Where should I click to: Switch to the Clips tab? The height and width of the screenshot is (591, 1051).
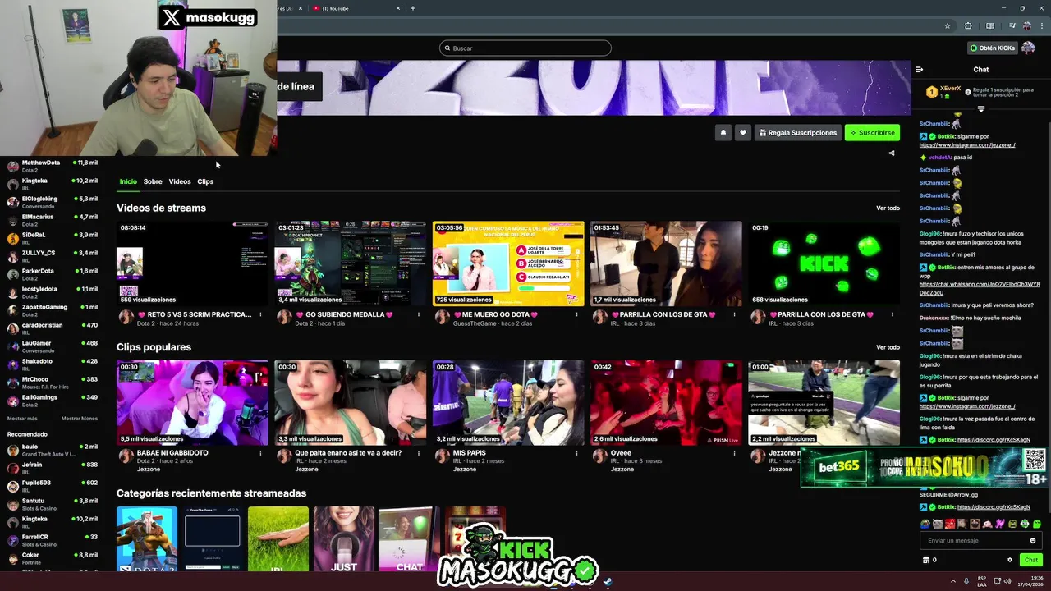205,181
